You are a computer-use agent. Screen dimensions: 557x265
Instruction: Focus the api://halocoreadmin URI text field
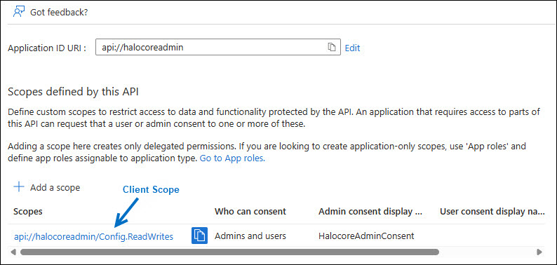218,47
